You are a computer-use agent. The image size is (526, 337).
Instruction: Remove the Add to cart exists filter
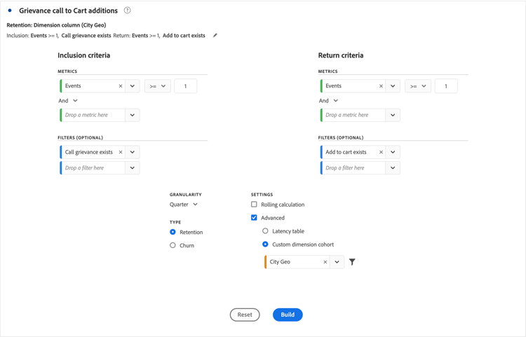(382, 152)
